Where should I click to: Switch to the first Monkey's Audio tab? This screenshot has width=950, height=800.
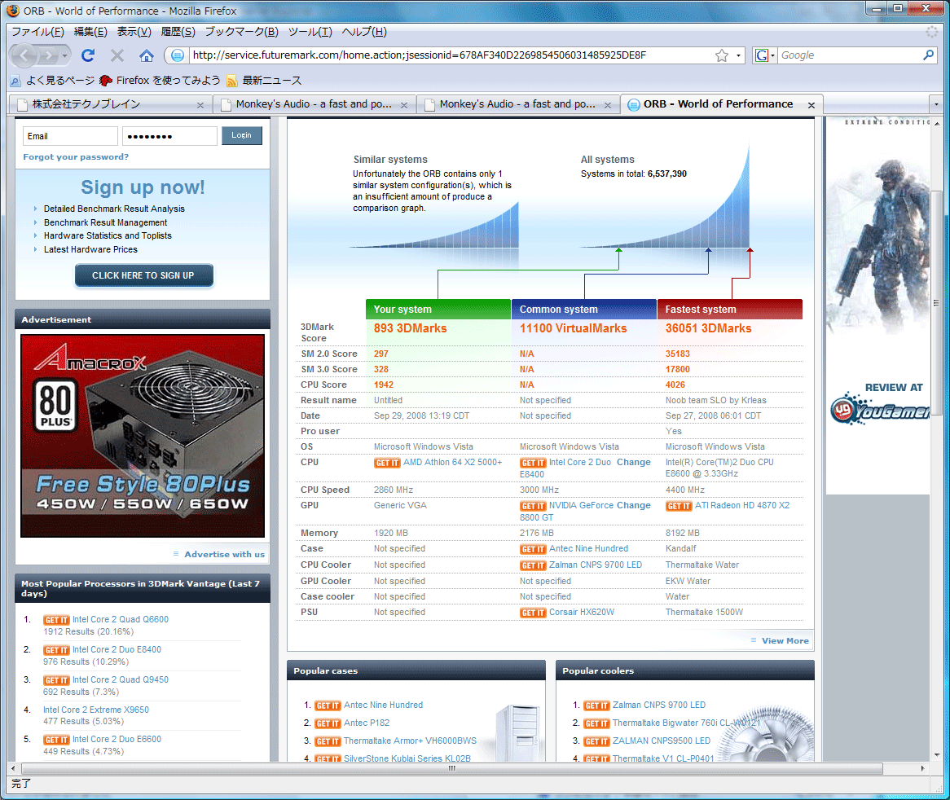(314, 105)
